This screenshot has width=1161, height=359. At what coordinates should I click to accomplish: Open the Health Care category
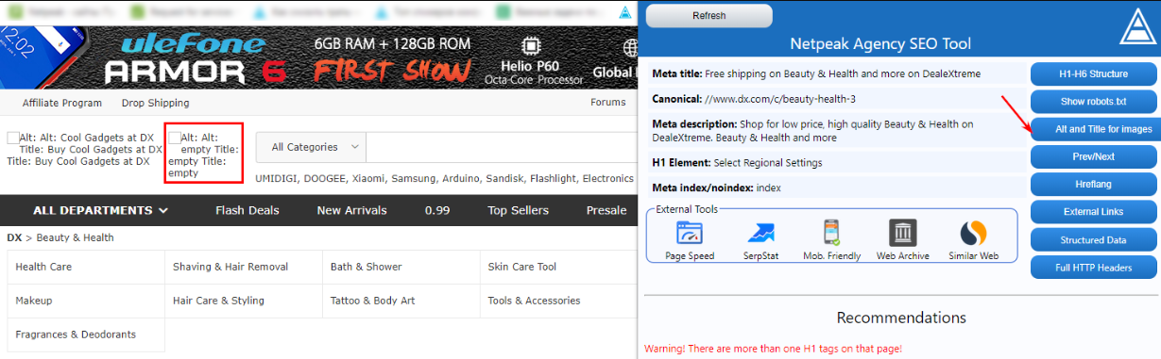[x=43, y=267]
